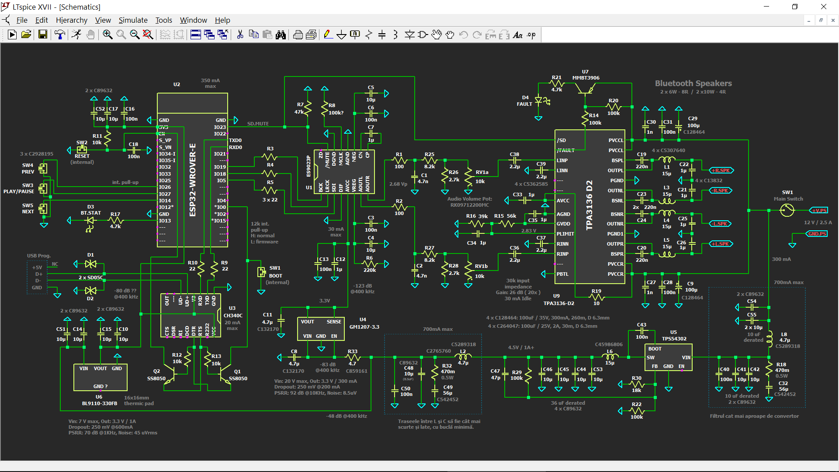
Task: Select the SPICE directive .op tool
Action: coord(531,35)
